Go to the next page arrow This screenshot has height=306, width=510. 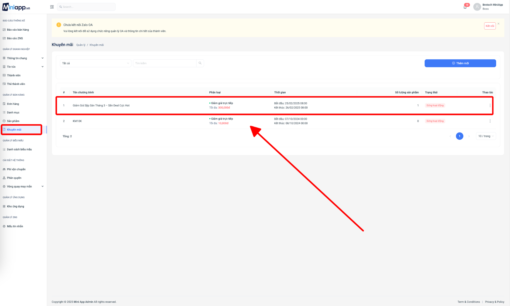pos(469,136)
